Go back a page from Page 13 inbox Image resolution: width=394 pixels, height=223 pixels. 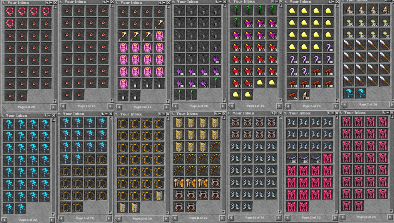[287, 218]
